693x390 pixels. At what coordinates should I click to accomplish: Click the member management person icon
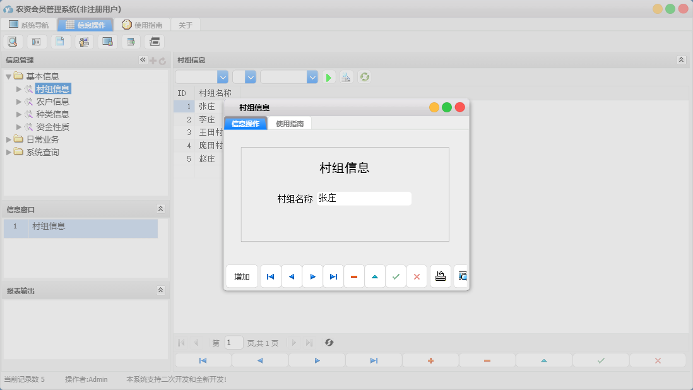84,41
